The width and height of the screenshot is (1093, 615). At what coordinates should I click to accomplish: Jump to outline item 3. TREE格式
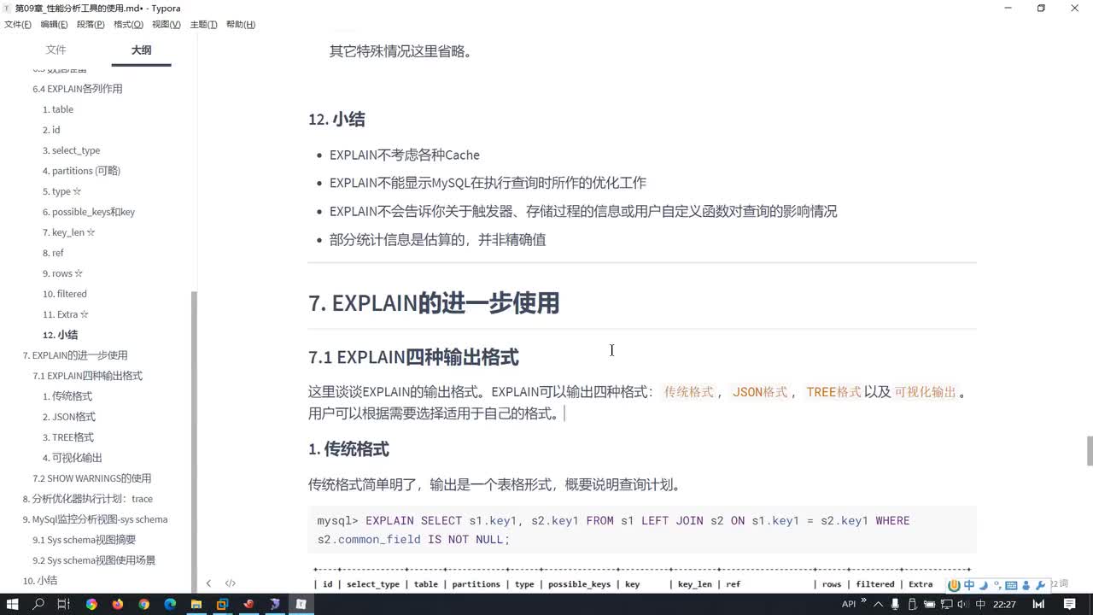(68, 437)
